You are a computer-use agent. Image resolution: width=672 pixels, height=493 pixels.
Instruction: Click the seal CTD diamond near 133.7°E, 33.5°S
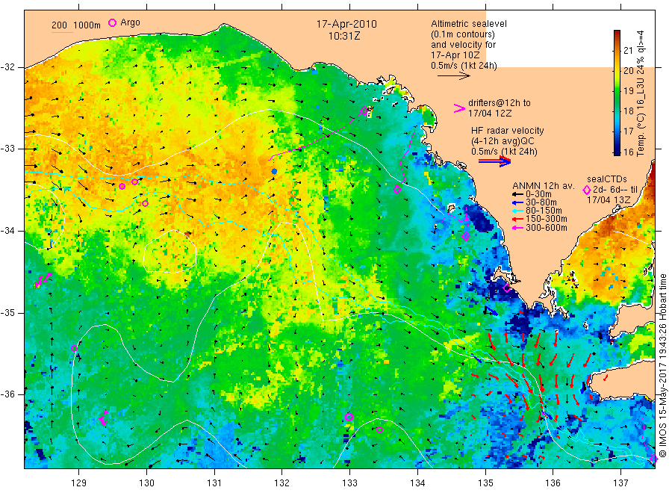(x=397, y=189)
